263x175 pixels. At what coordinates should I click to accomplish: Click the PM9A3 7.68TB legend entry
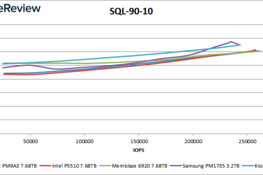[18, 166]
